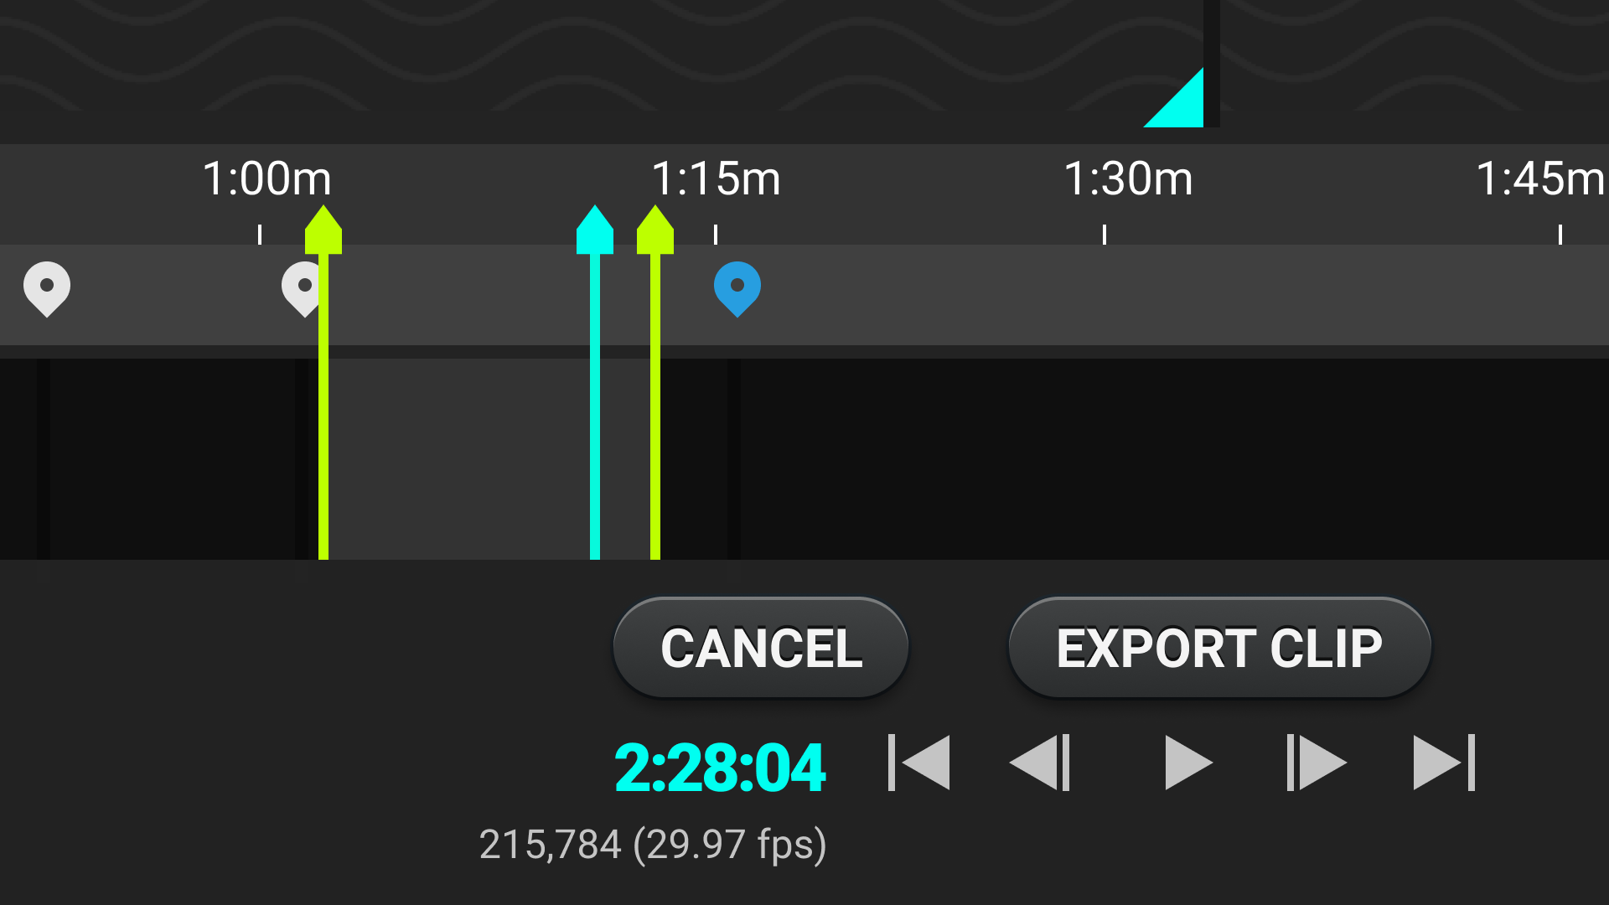This screenshot has width=1609, height=905.
Task: Click the left yellow-green trim handle
Action: (x=323, y=230)
